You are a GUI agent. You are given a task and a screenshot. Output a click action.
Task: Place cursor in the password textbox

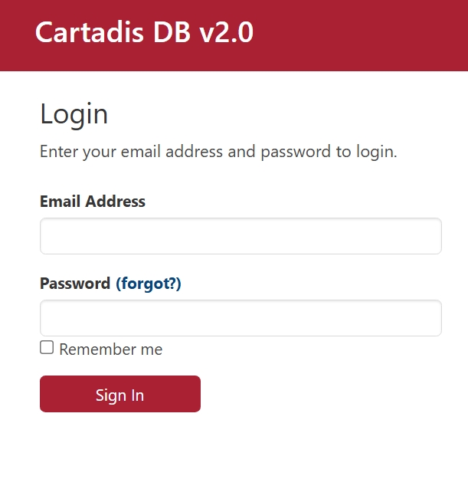241,318
